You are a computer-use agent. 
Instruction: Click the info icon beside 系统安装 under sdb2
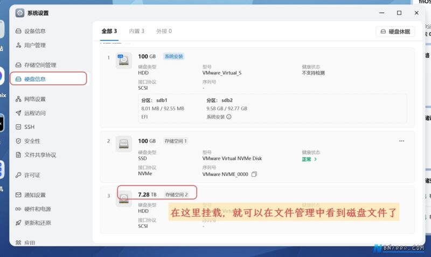pyautogui.click(x=228, y=117)
